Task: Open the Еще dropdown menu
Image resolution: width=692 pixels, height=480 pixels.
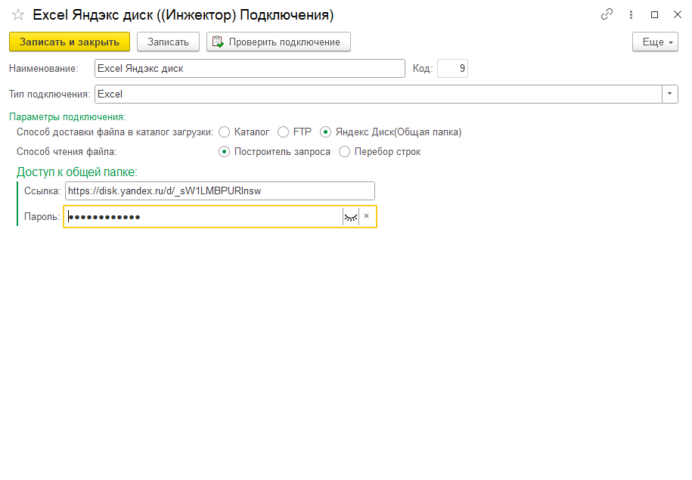Action: tap(655, 42)
